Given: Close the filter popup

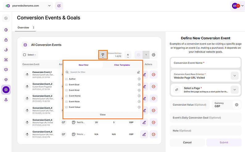Looking at the screenshot, I should tap(103, 115).
